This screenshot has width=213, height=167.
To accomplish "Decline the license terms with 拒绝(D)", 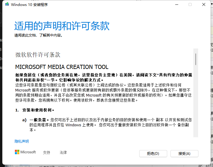I will point(153,154).
